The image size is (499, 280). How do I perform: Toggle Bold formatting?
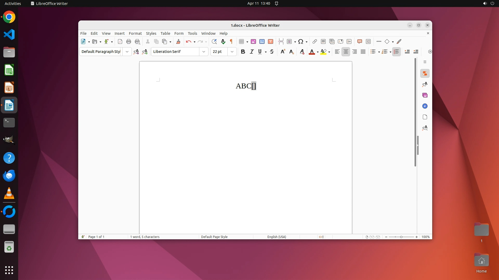[243, 52]
